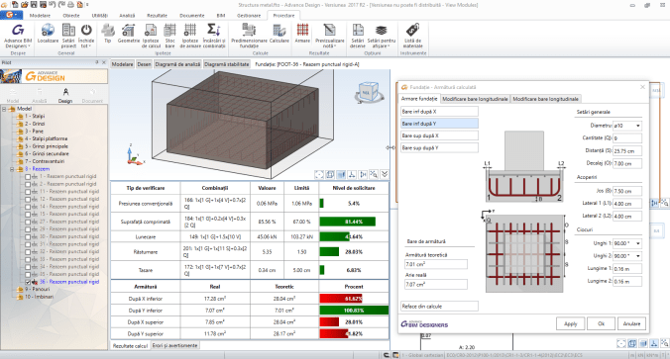This screenshot has height=359, width=670.
Task: Click the Lungime 1 input field
Action: click(x=627, y=269)
